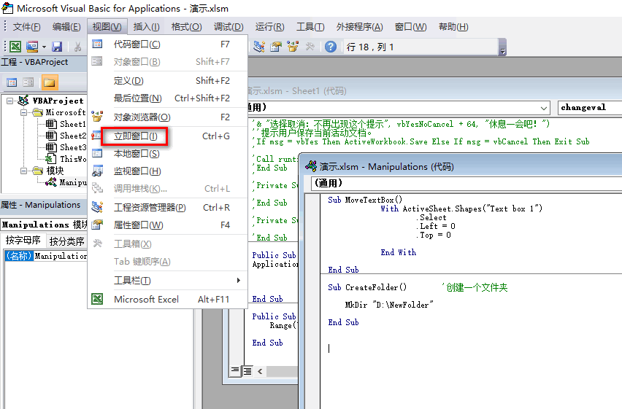Screen dimensions: 622x409
Task: Choose 监视窗口(H) from View menu
Action: coord(167,171)
